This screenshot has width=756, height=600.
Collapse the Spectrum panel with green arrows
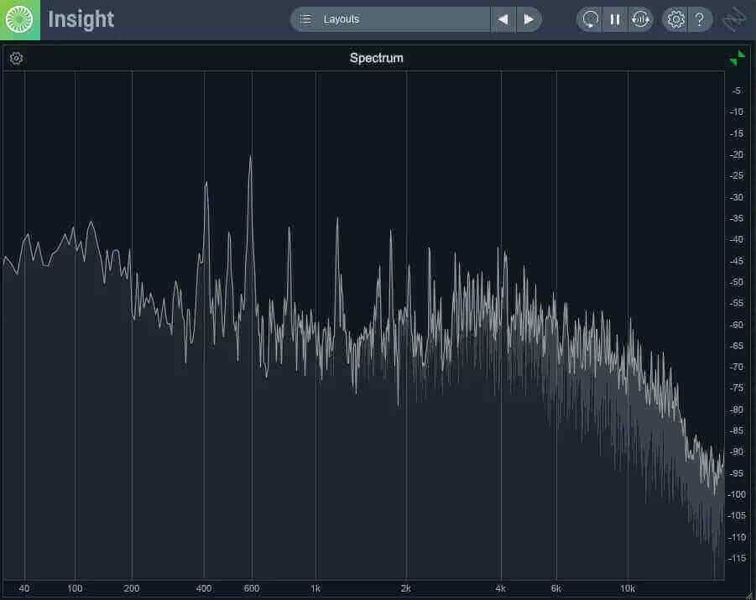click(x=737, y=59)
